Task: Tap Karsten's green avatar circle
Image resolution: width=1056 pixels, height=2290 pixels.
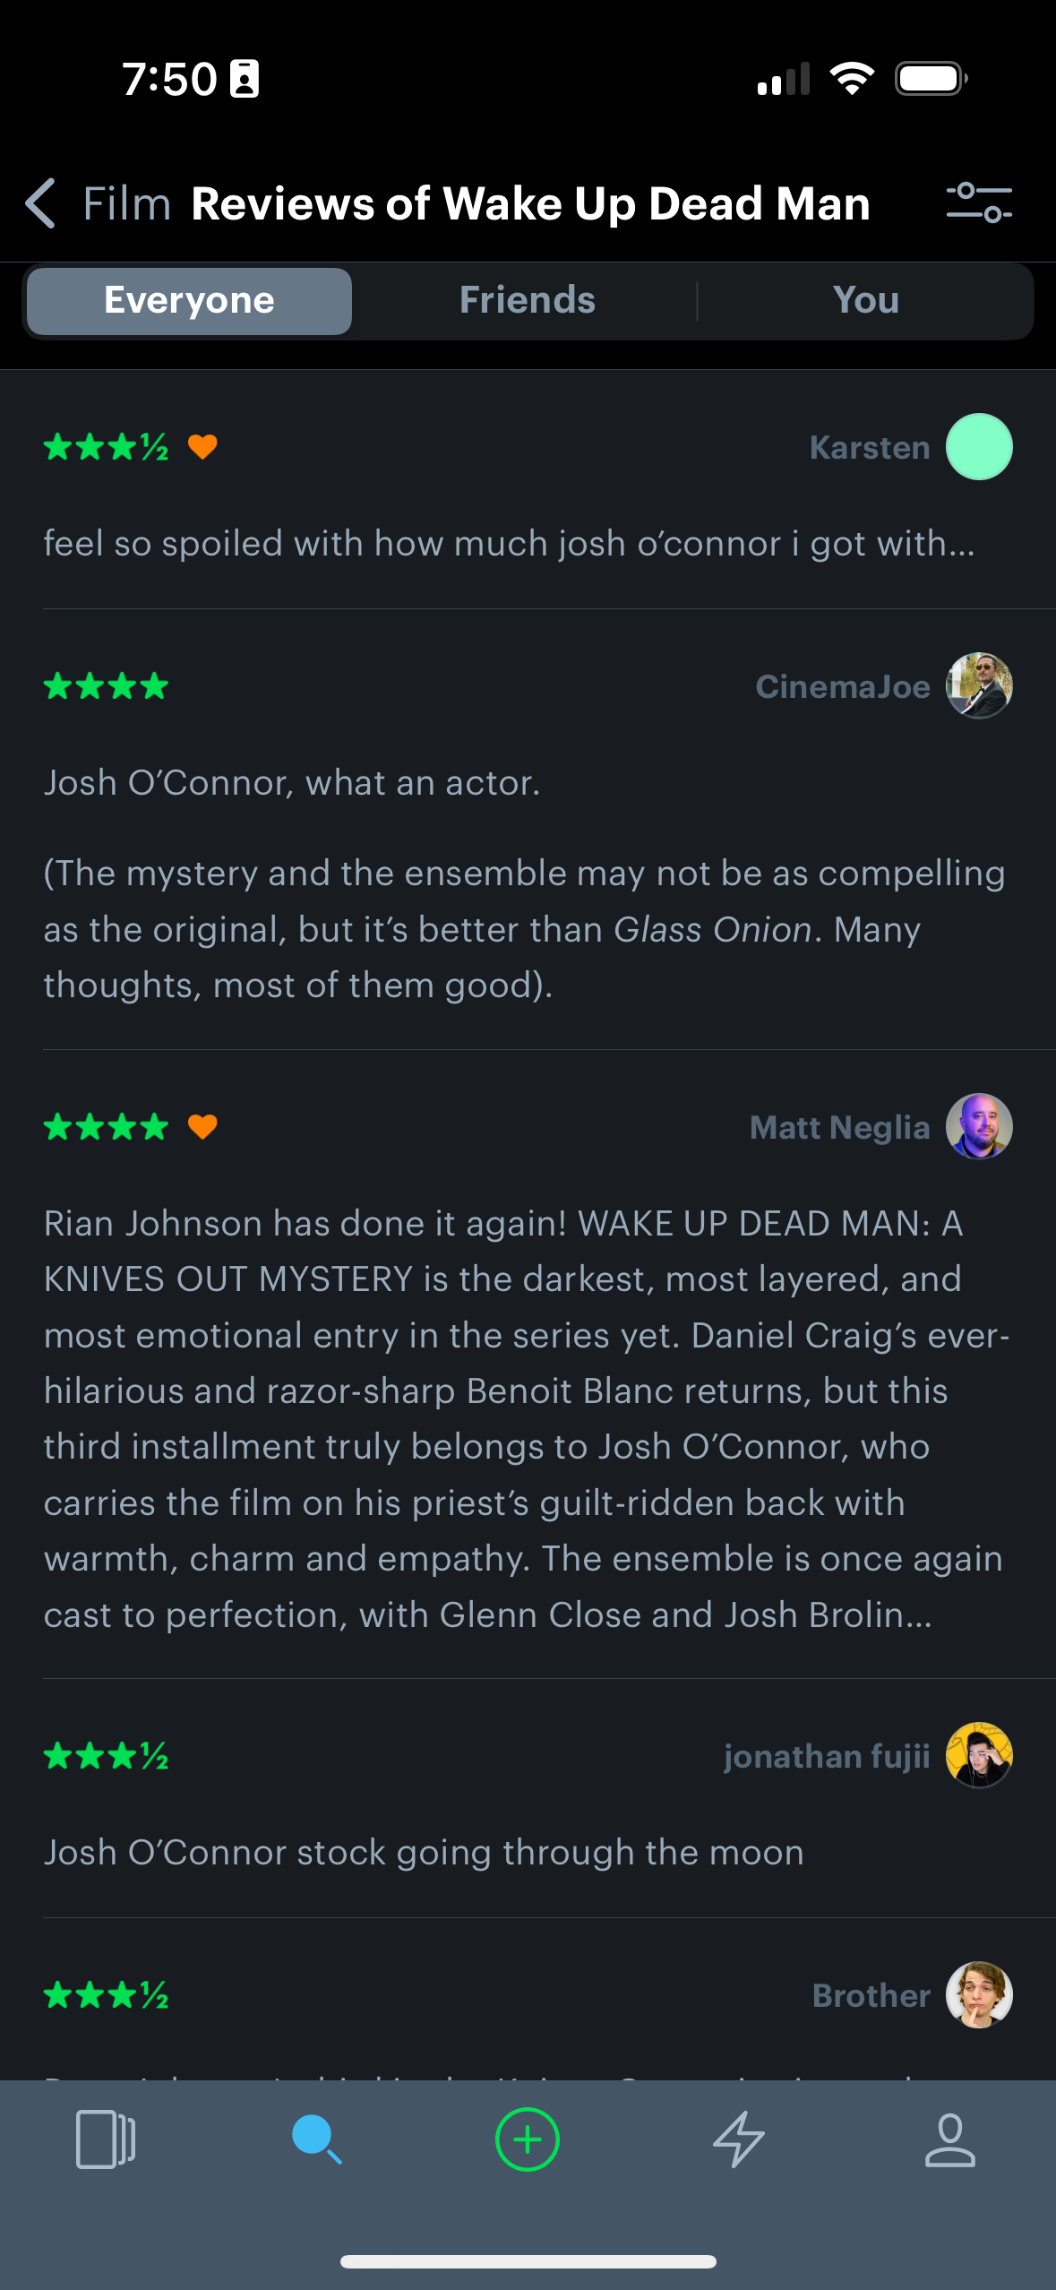Action: point(979,447)
